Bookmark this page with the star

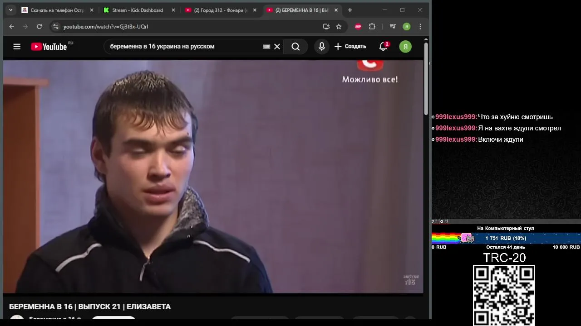click(x=339, y=27)
